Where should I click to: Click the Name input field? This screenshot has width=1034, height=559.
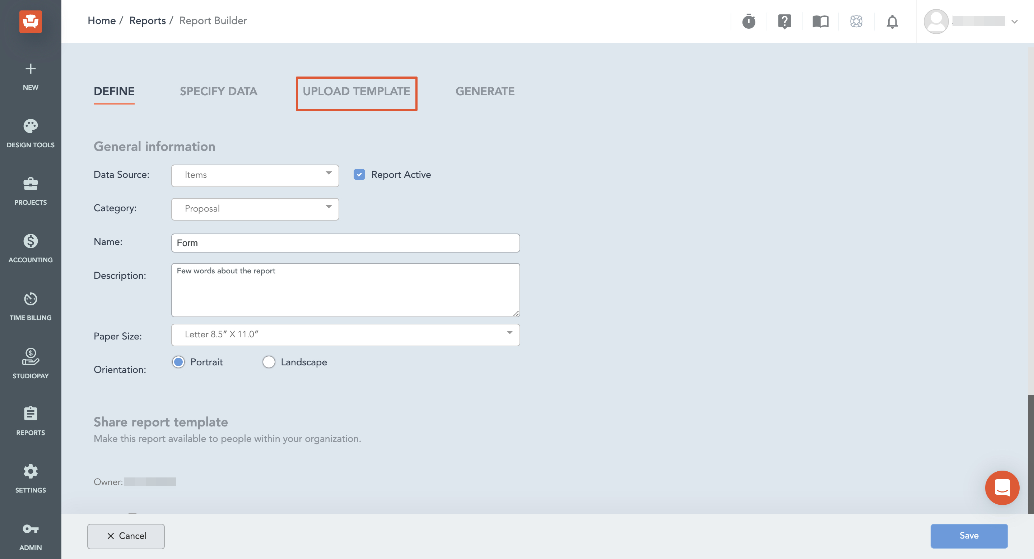tap(345, 242)
